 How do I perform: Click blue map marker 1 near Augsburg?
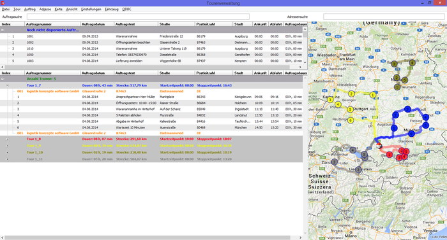pyautogui.click(x=394, y=128)
